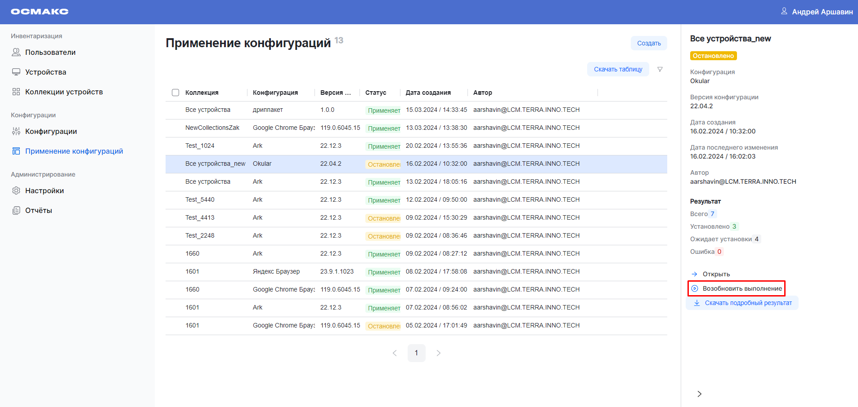This screenshot has width=858, height=407.
Task: Click the Devices monitor icon
Action: click(x=16, y=72)
